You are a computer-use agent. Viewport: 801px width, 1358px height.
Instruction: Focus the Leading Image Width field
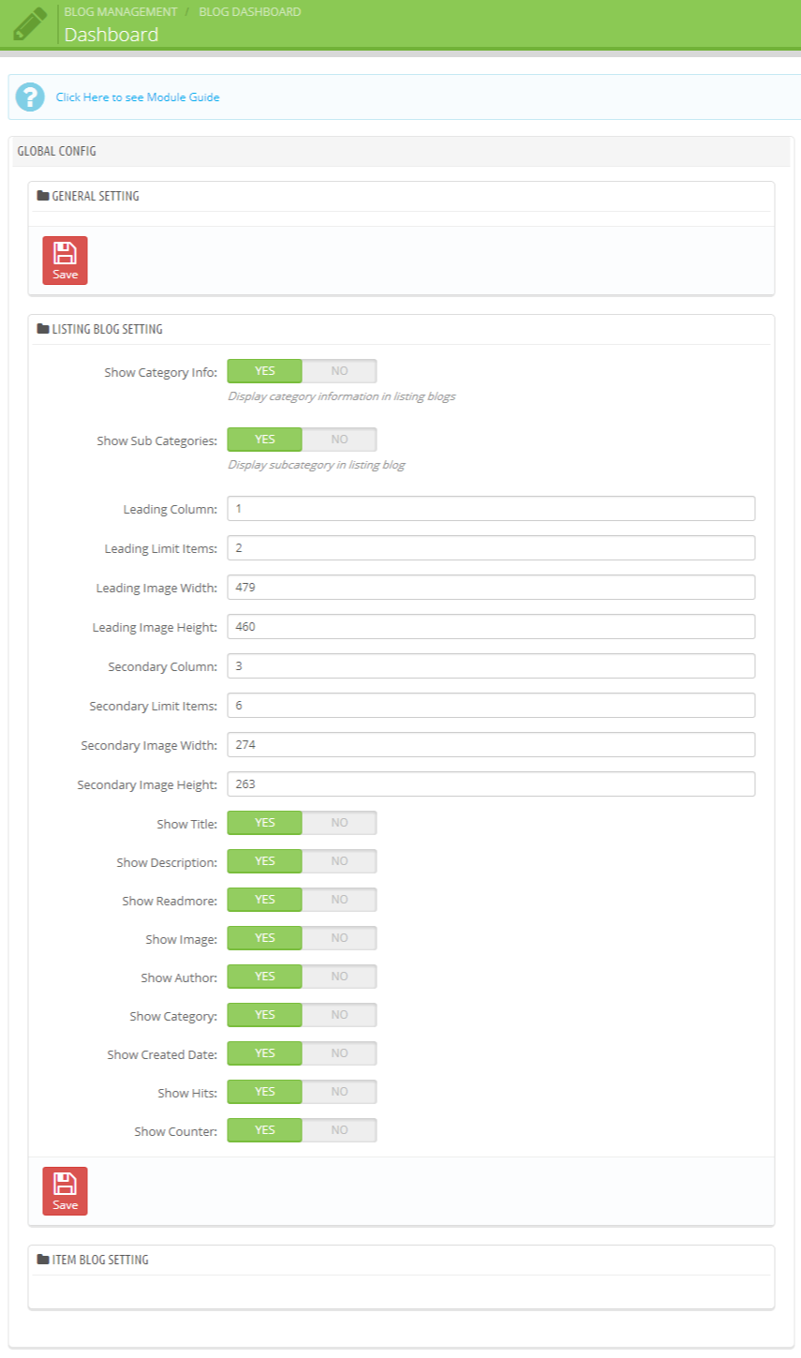point(491,588)
